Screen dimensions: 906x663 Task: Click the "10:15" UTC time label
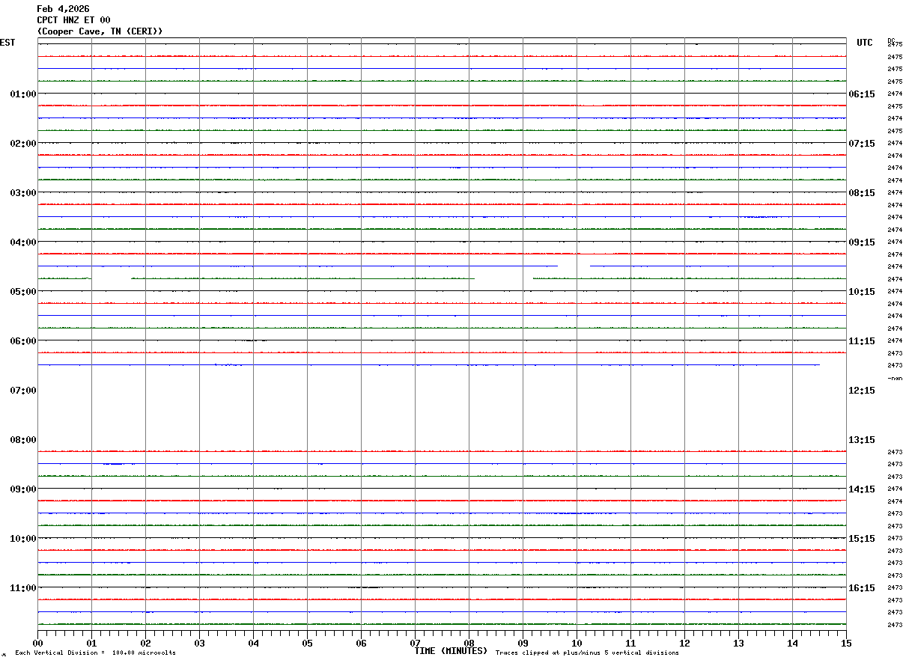[862, 292]
